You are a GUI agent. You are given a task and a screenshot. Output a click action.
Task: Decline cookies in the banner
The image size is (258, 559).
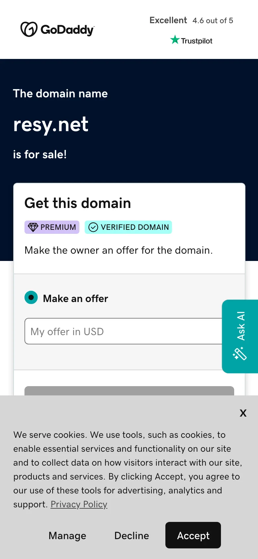[x=132, y=535]
